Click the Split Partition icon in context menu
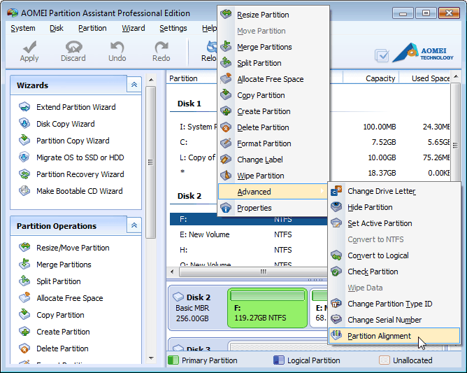This screenshot has height=373, width=467. pos(226,62)
